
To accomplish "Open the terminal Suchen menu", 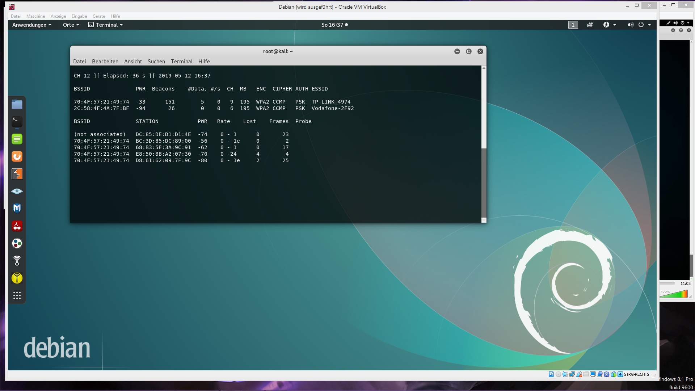I will 156,62.
